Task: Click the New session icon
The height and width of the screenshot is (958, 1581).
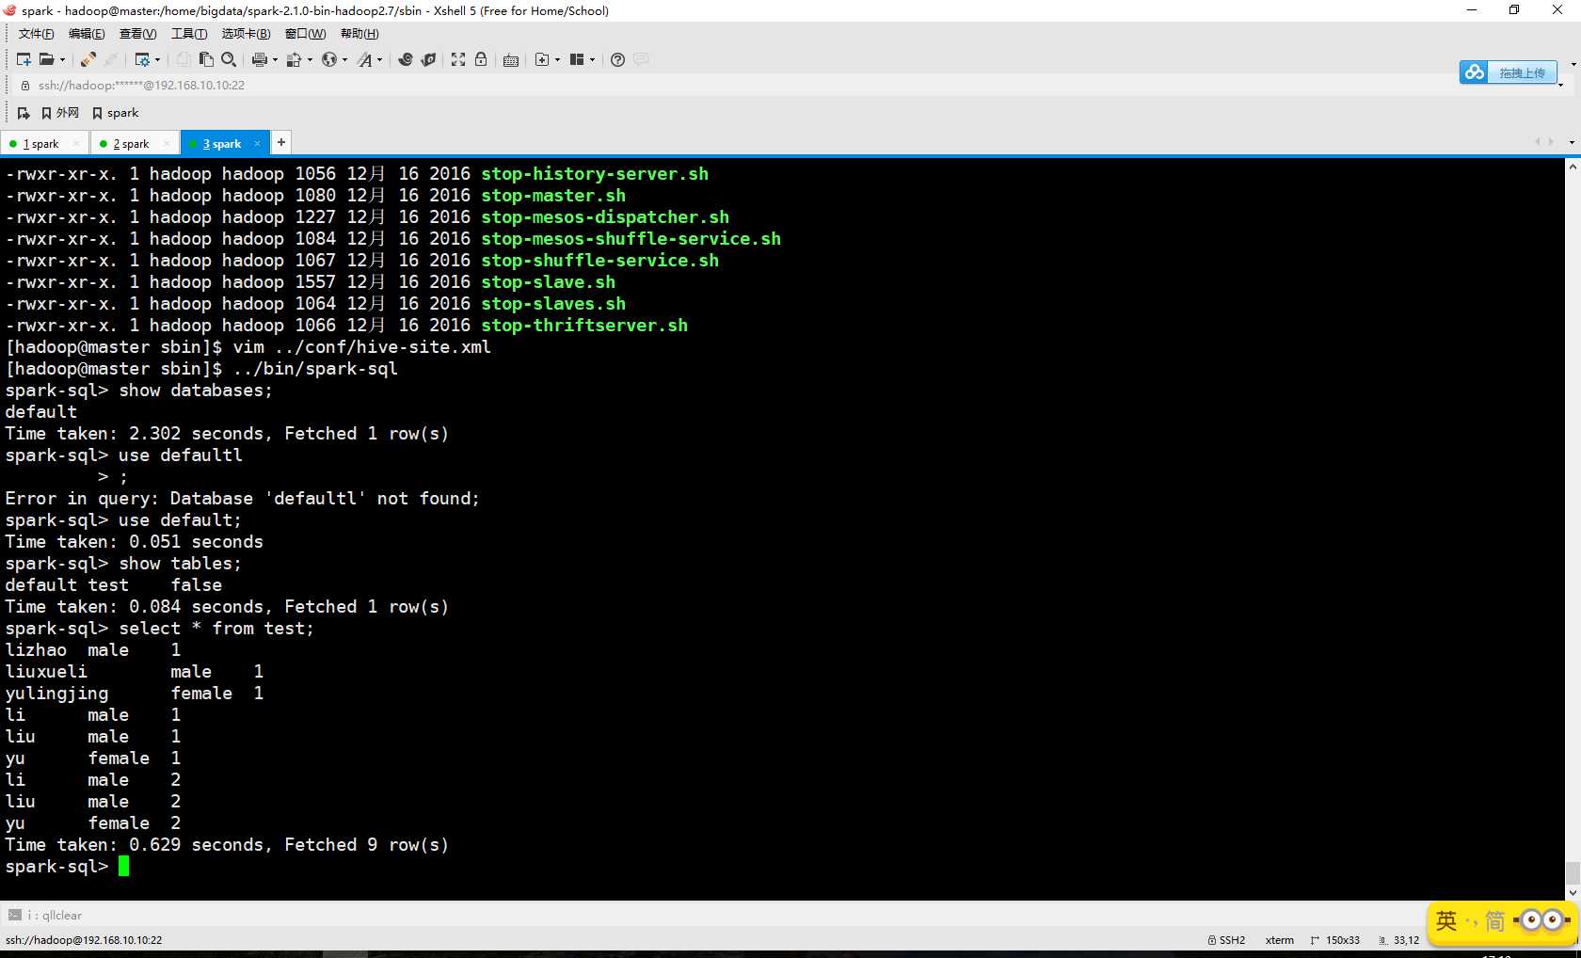Action: coord(24,59)
